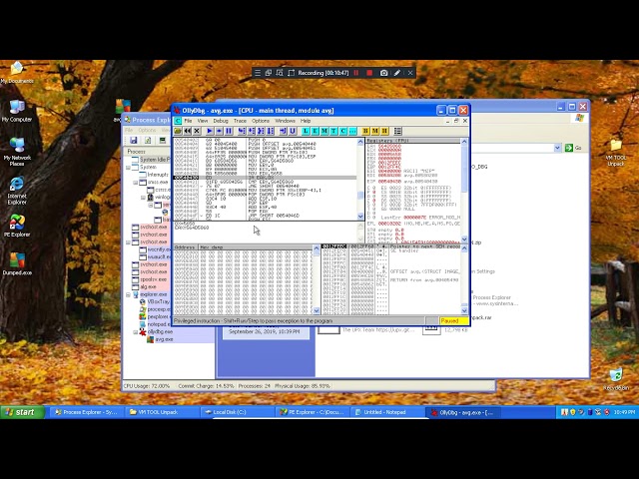Select alg.exe in Process Explorer tree
The image size is (639, 479).
tap(148, 286)
